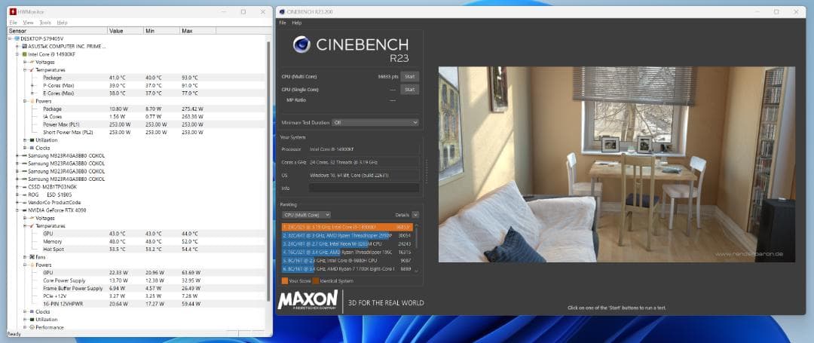Expand the GPU Clocks tree node
This screenshot has width=814, height=343.
[x=25, y=311]
